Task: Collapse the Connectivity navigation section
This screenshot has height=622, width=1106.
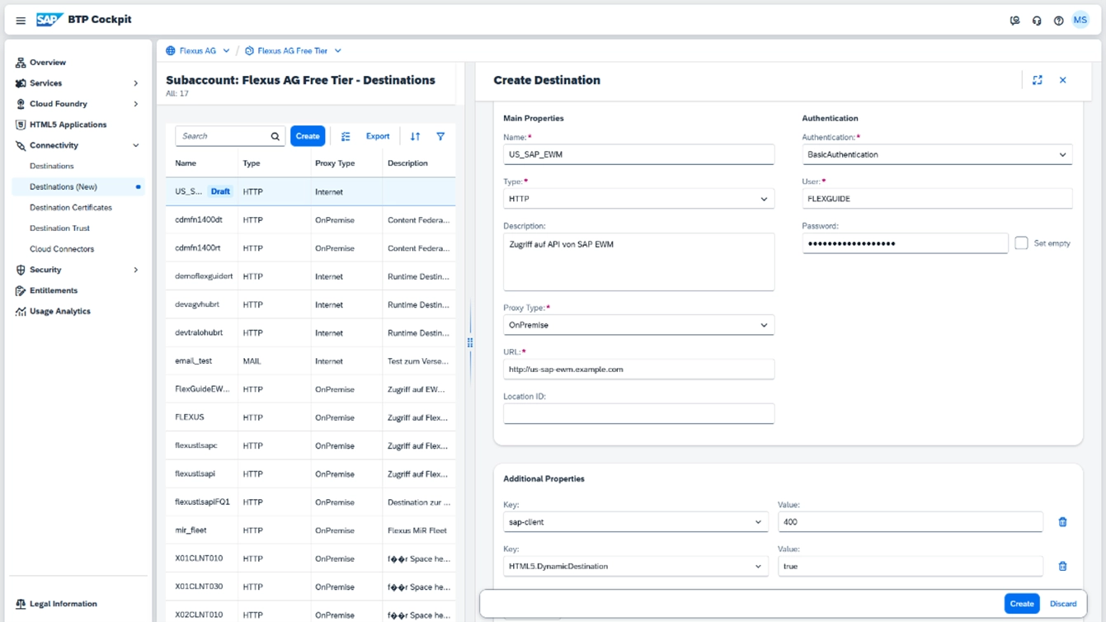Action: tap(136, 145)
